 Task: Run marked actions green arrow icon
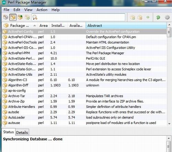pyautogui.click(x=148, y=17)
